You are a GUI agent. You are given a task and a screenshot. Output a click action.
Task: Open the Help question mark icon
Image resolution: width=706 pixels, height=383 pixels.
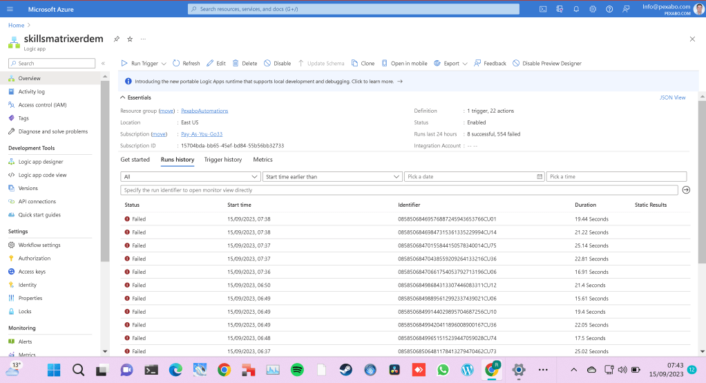click(x=609, y=9)
